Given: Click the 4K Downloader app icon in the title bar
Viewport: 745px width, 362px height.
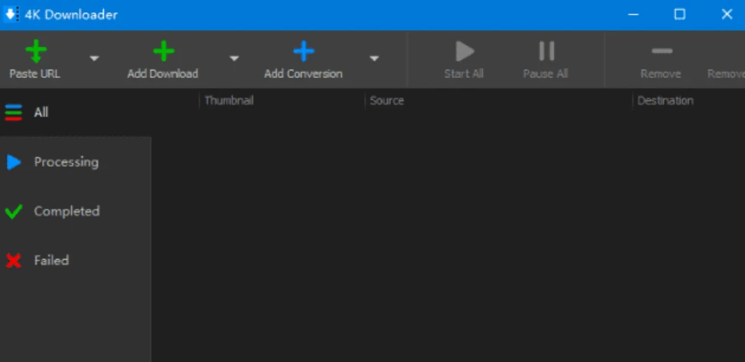Looking at the screenshot, I should pos(11,14).
